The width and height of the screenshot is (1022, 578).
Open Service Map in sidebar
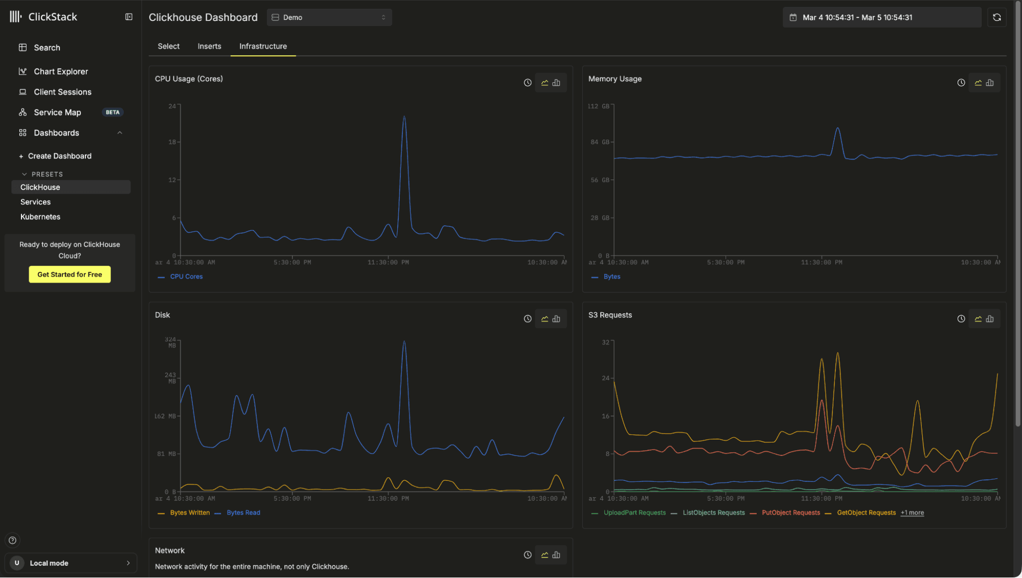coord(57,112)
